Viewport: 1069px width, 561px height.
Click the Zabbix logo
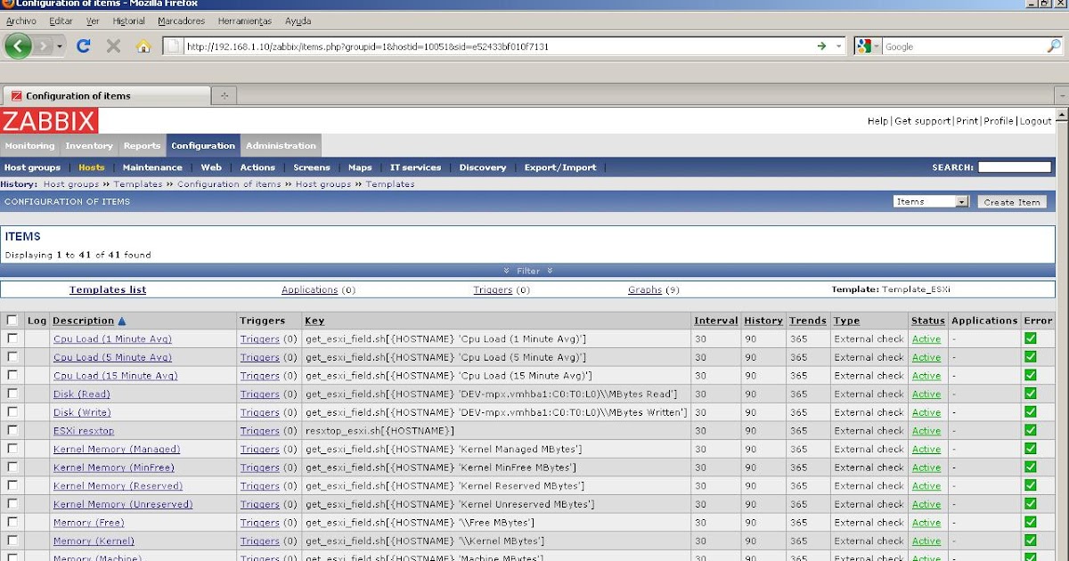click(x=49, y=121)
